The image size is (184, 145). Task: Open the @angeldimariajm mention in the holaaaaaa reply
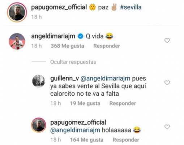75,130
